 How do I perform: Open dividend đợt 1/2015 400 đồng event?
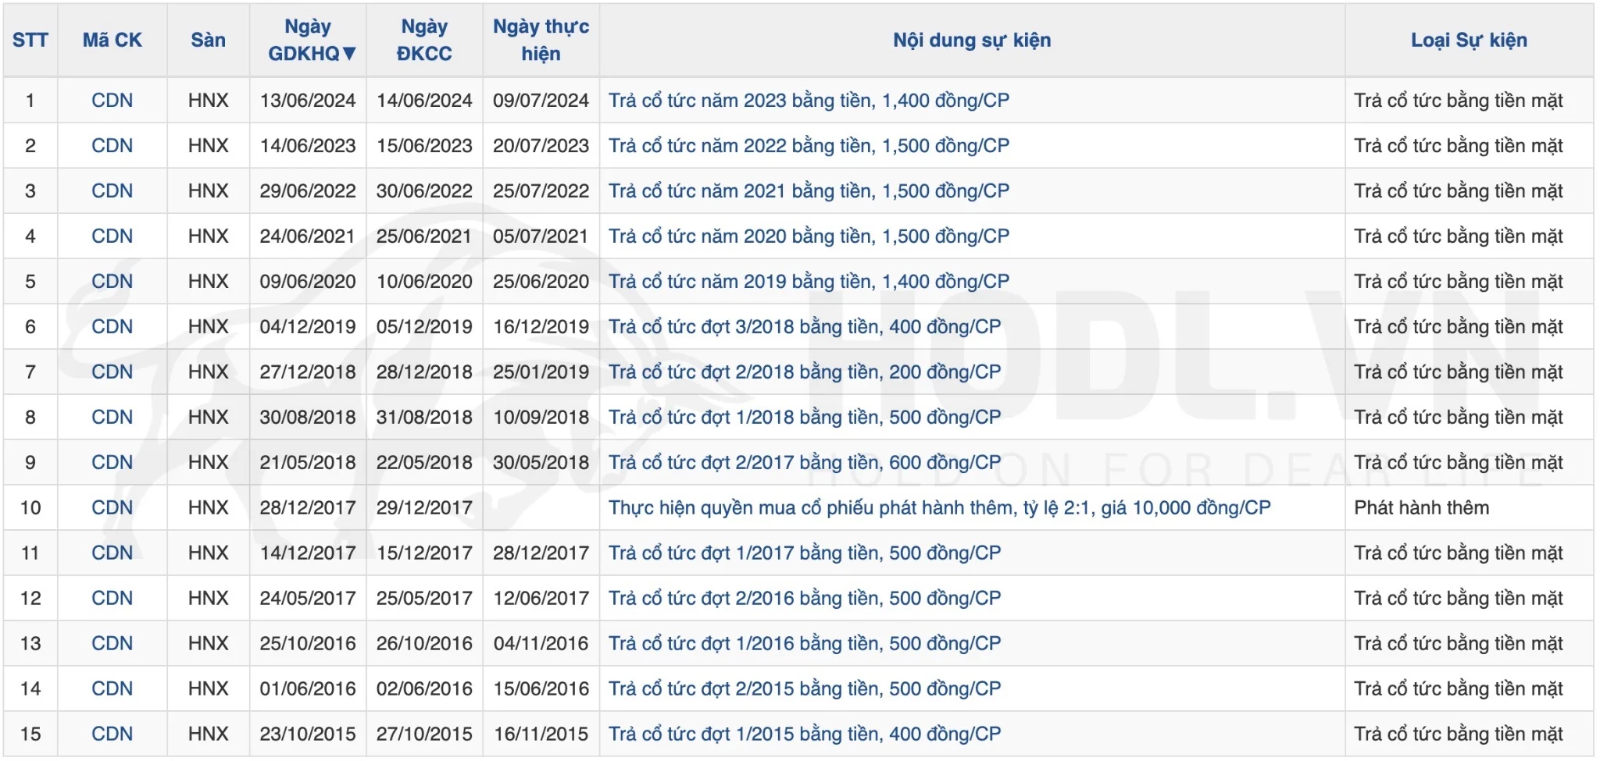[805, 734]
